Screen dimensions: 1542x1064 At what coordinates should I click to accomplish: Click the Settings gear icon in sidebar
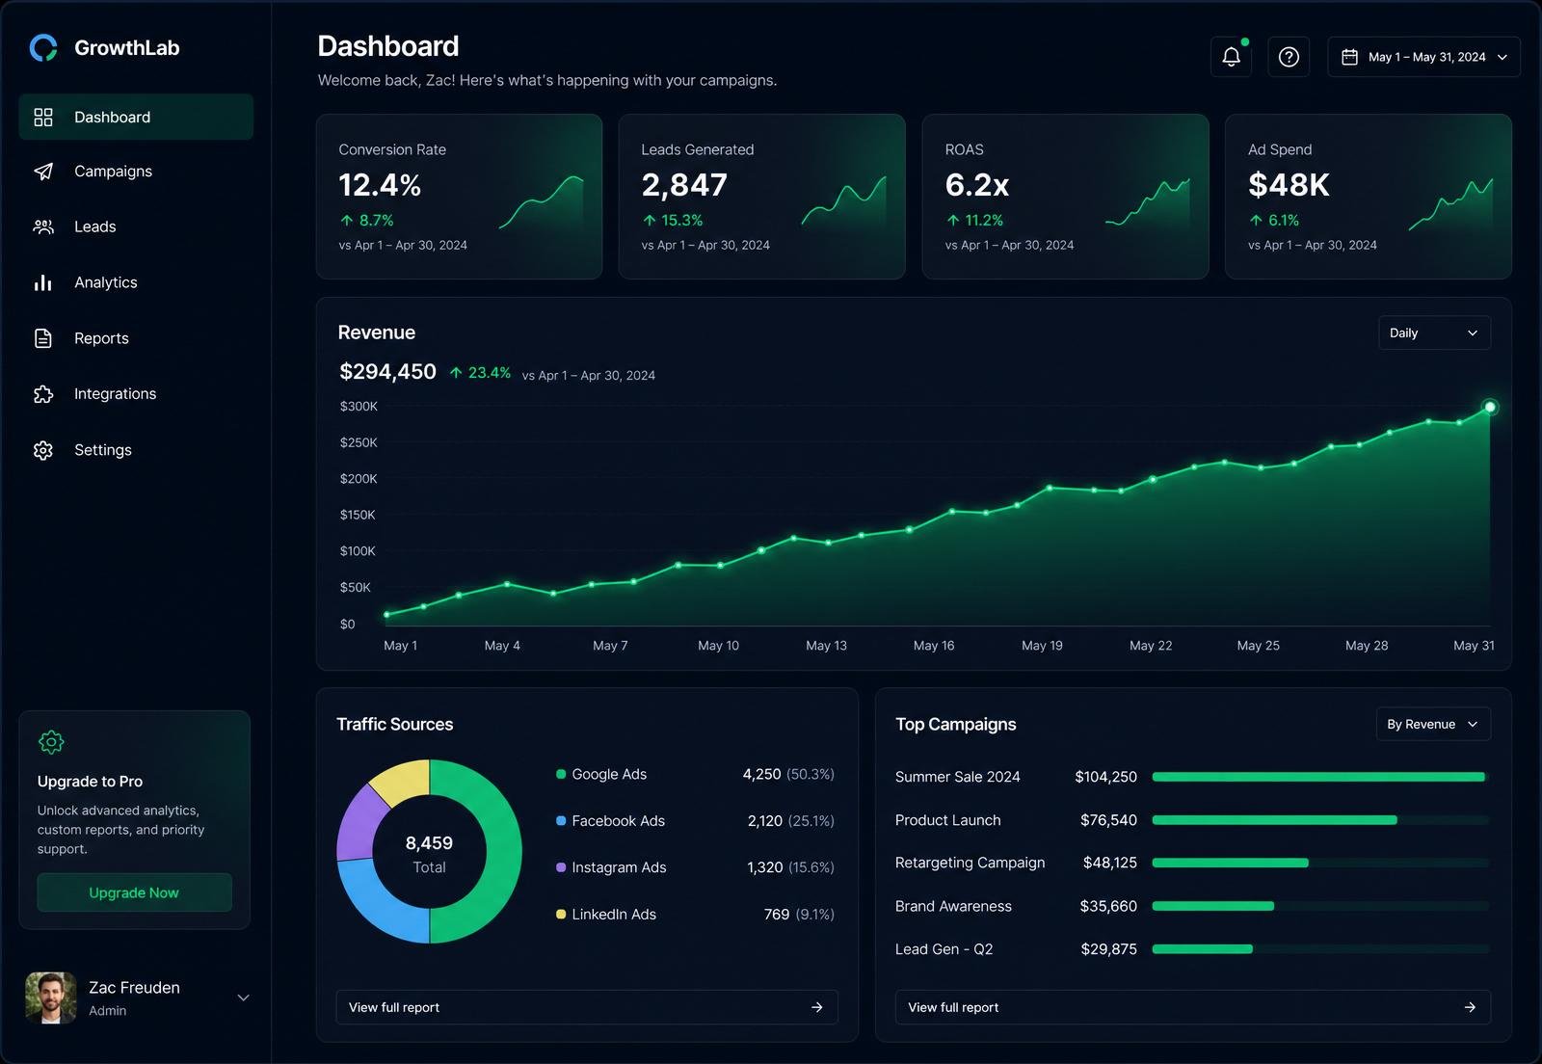[43, 450]
